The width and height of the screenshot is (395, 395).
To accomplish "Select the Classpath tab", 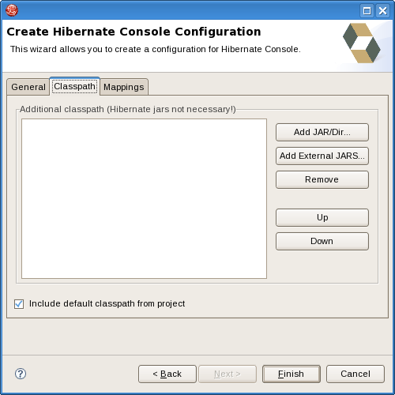I will click(74, 86).
